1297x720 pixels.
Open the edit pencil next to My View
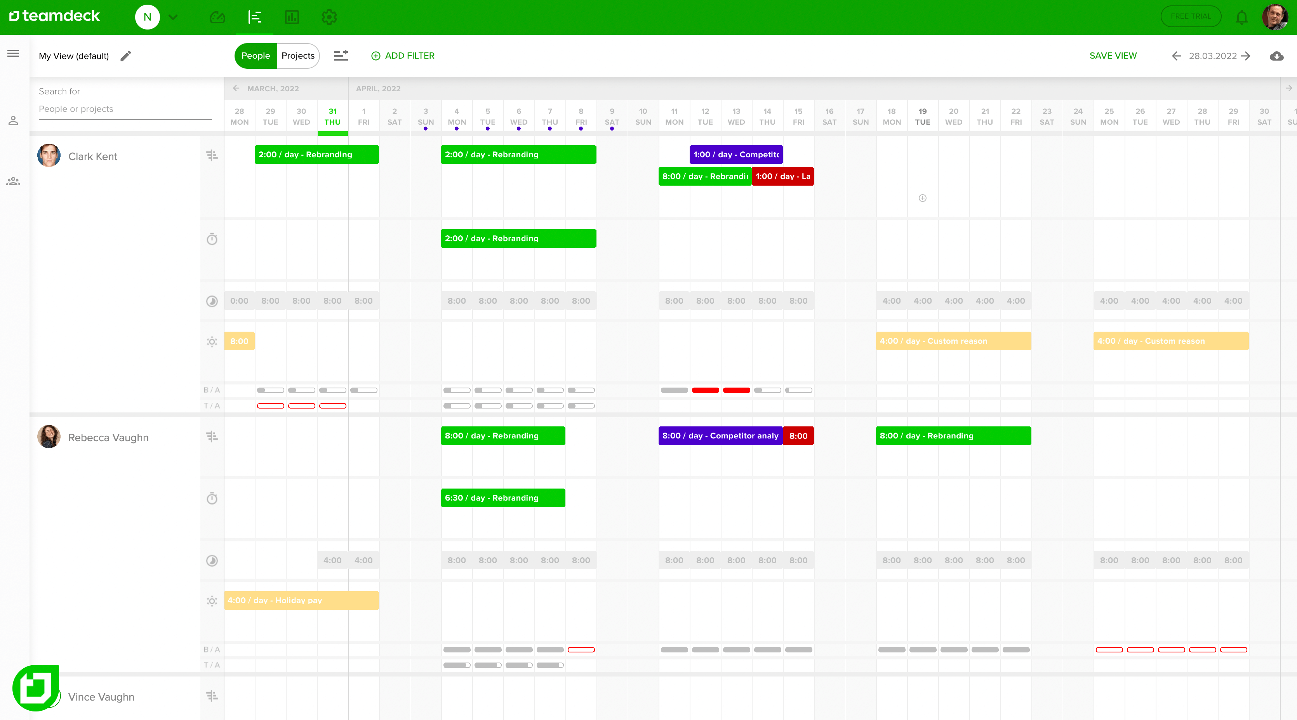pyautogui.click(x=126, y=56)
